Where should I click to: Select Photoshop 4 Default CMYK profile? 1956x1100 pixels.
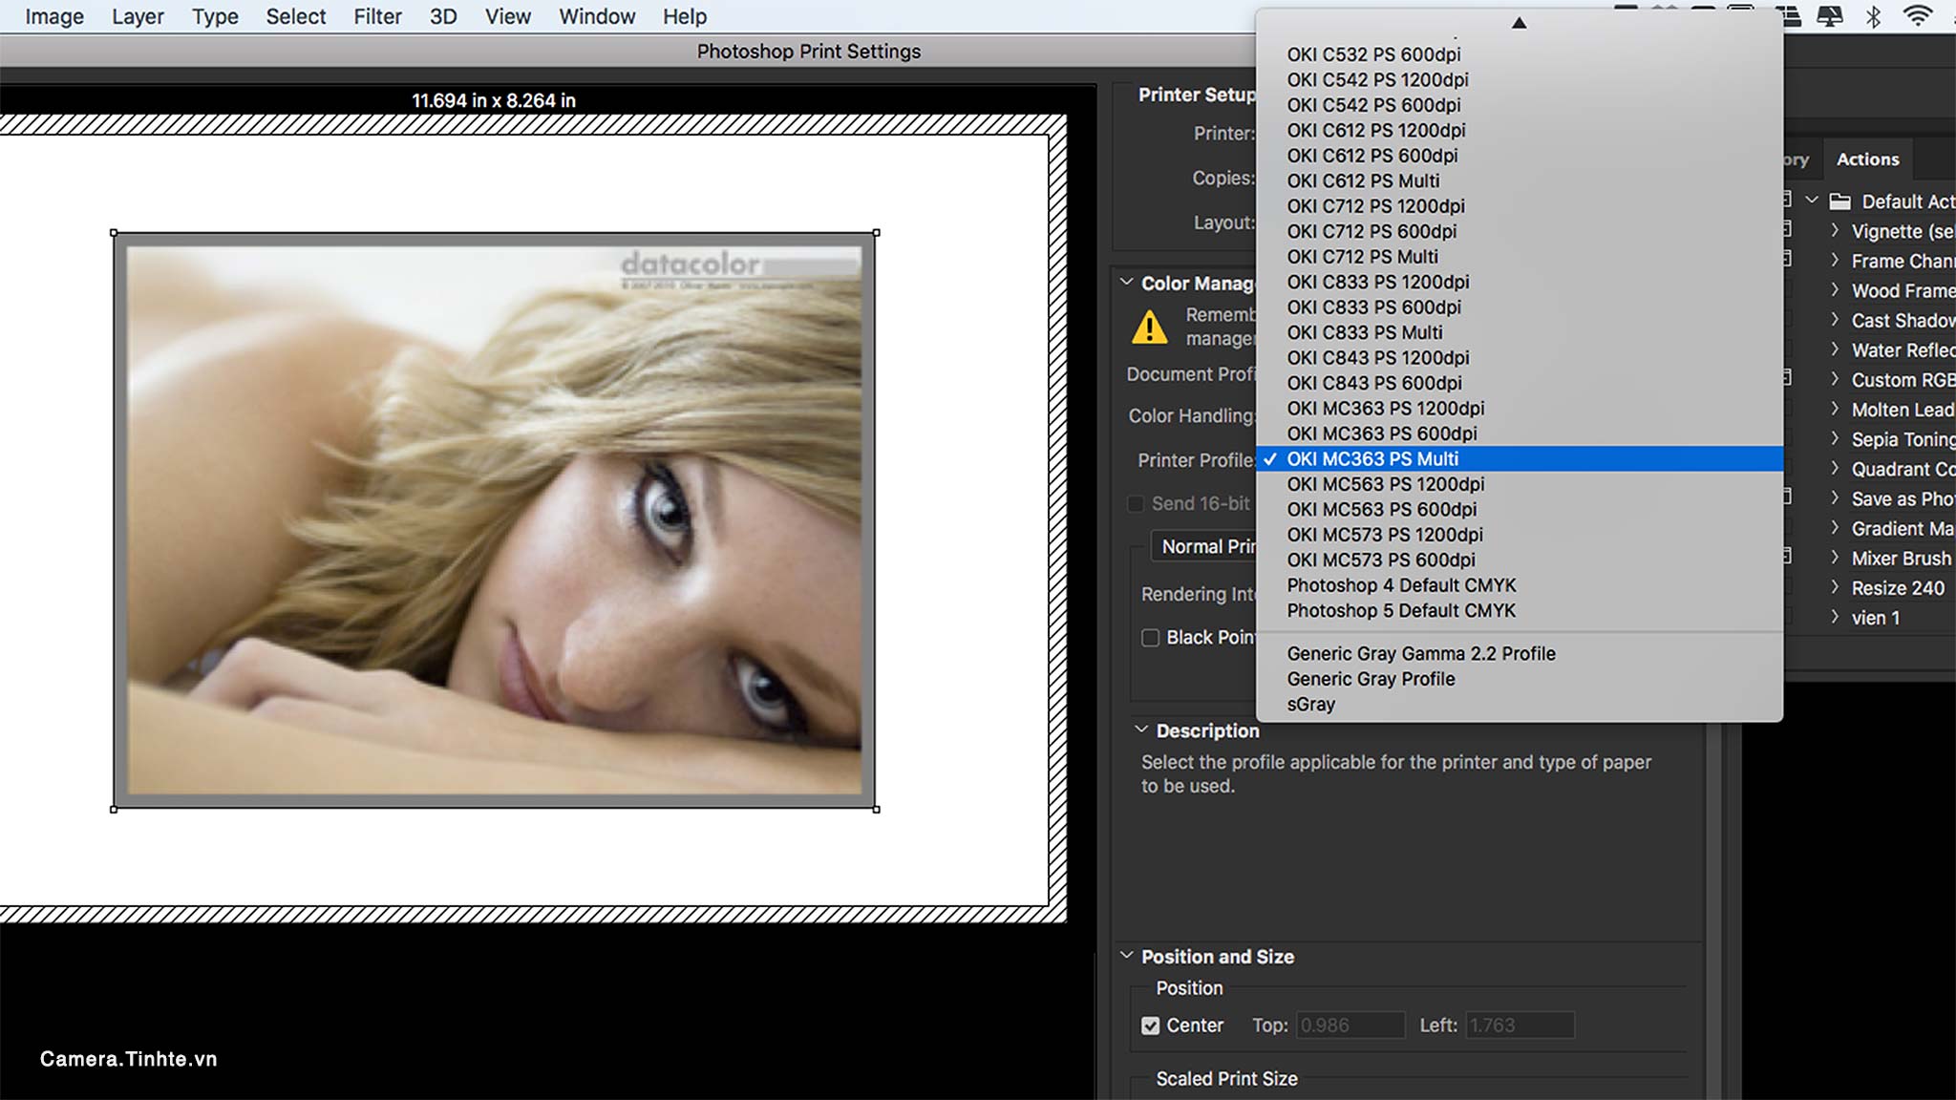pos(1520,585)
